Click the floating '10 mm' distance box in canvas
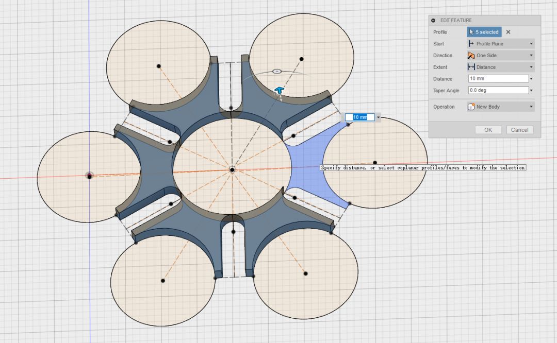Image resolution: width=557 pixels, height=343 pixels. pos(360,117)
